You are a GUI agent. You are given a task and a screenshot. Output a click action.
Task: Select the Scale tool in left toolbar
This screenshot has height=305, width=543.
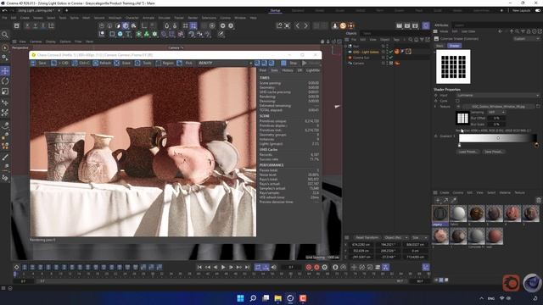[x=5, y=91]
